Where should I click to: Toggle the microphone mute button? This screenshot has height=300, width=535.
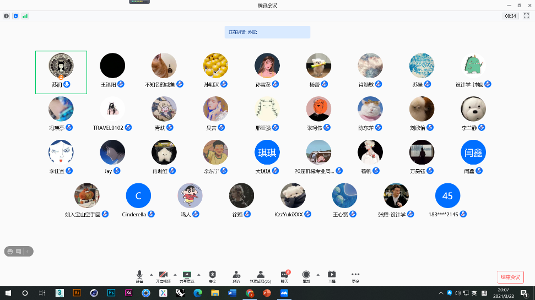point(139,275)
